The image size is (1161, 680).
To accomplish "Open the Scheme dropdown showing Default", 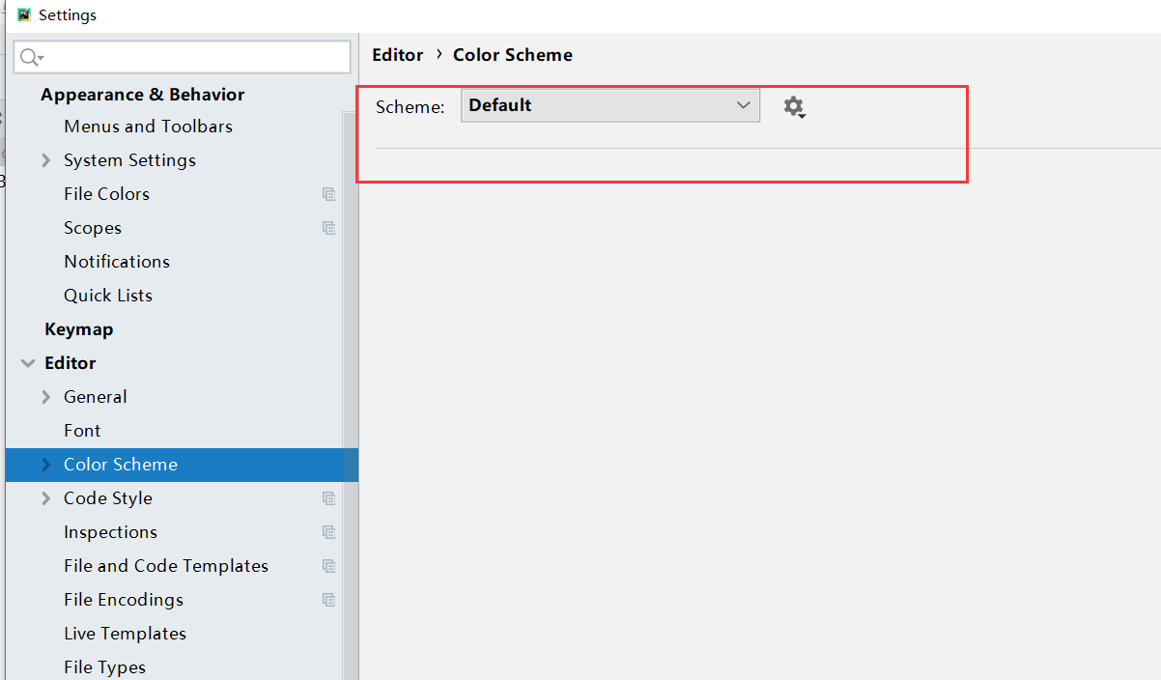I will click(x=609, y=105).
